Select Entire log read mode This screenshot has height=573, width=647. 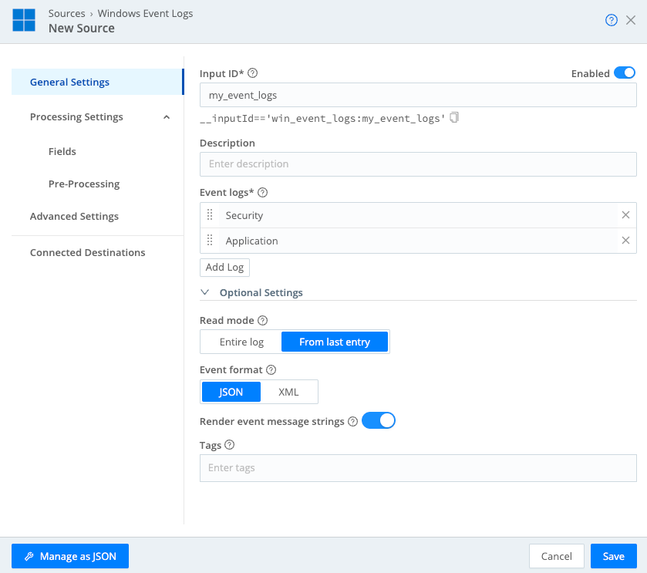[x=240, y=341]
